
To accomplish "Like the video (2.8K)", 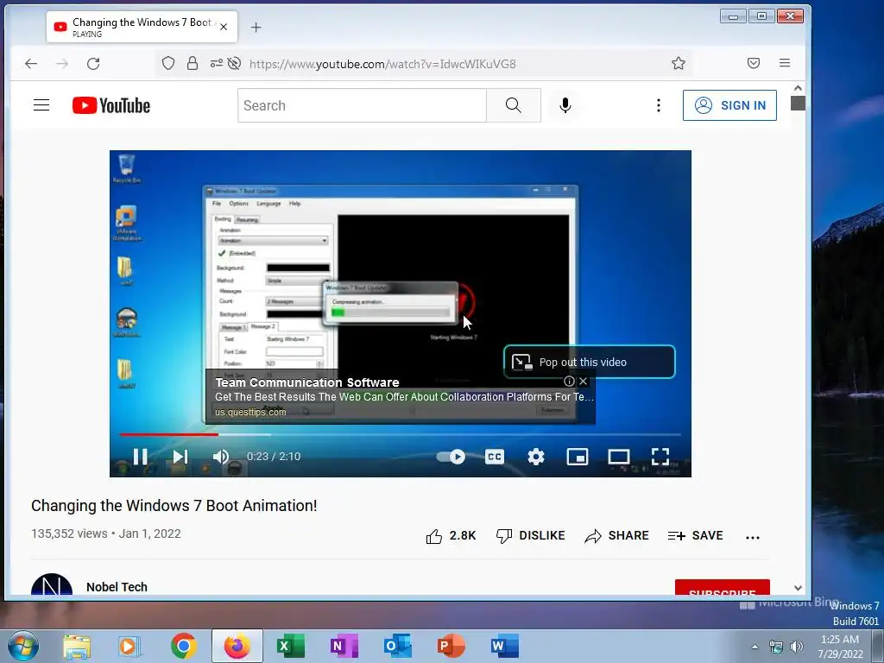I will [x=451, y=535].
